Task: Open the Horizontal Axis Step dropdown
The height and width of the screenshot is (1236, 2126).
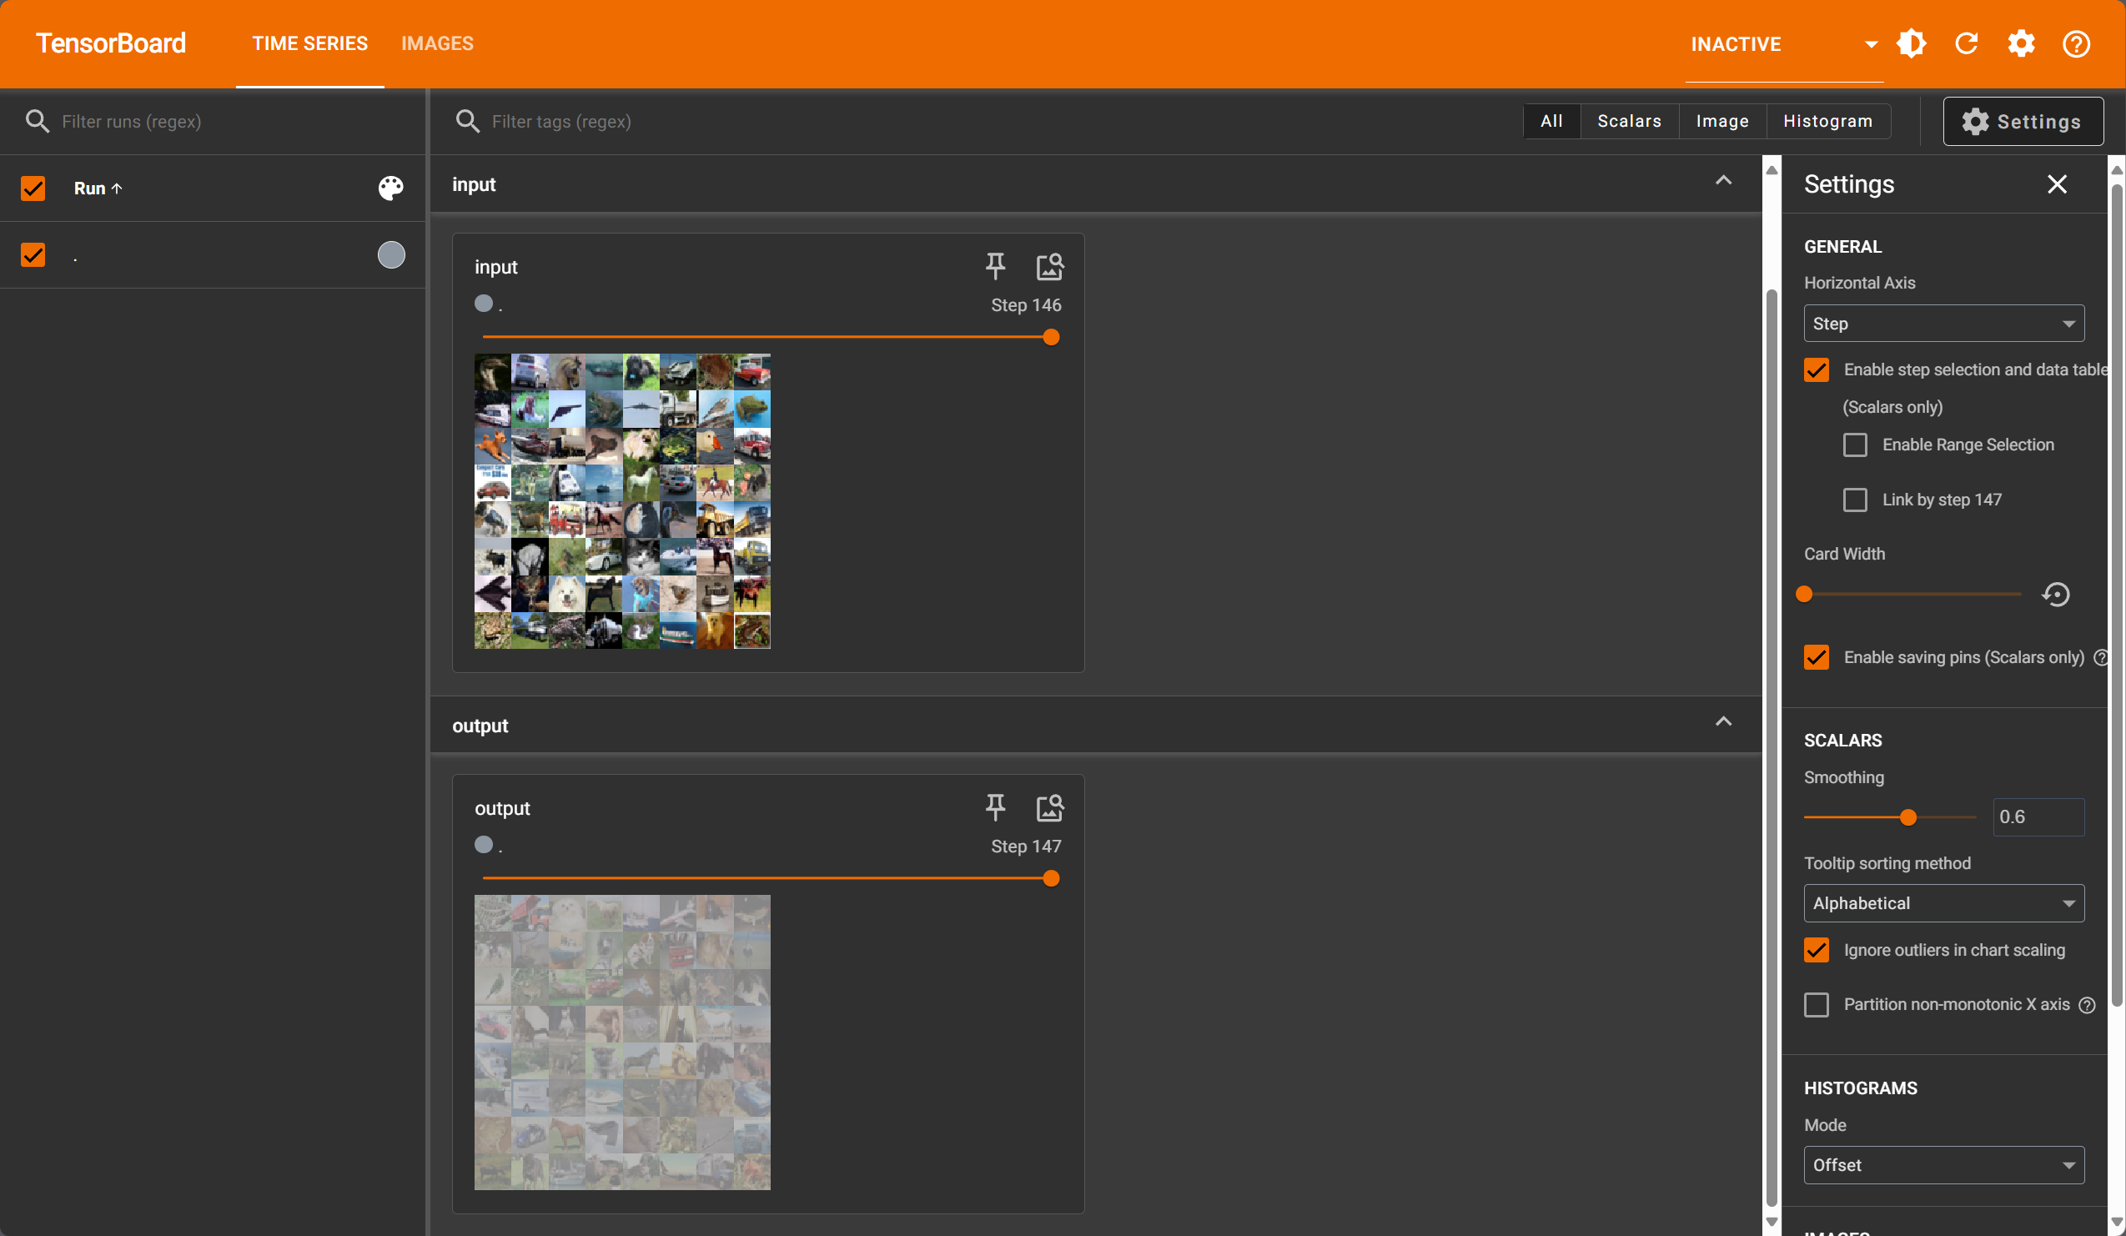Action: click(x=1943, y=323)
